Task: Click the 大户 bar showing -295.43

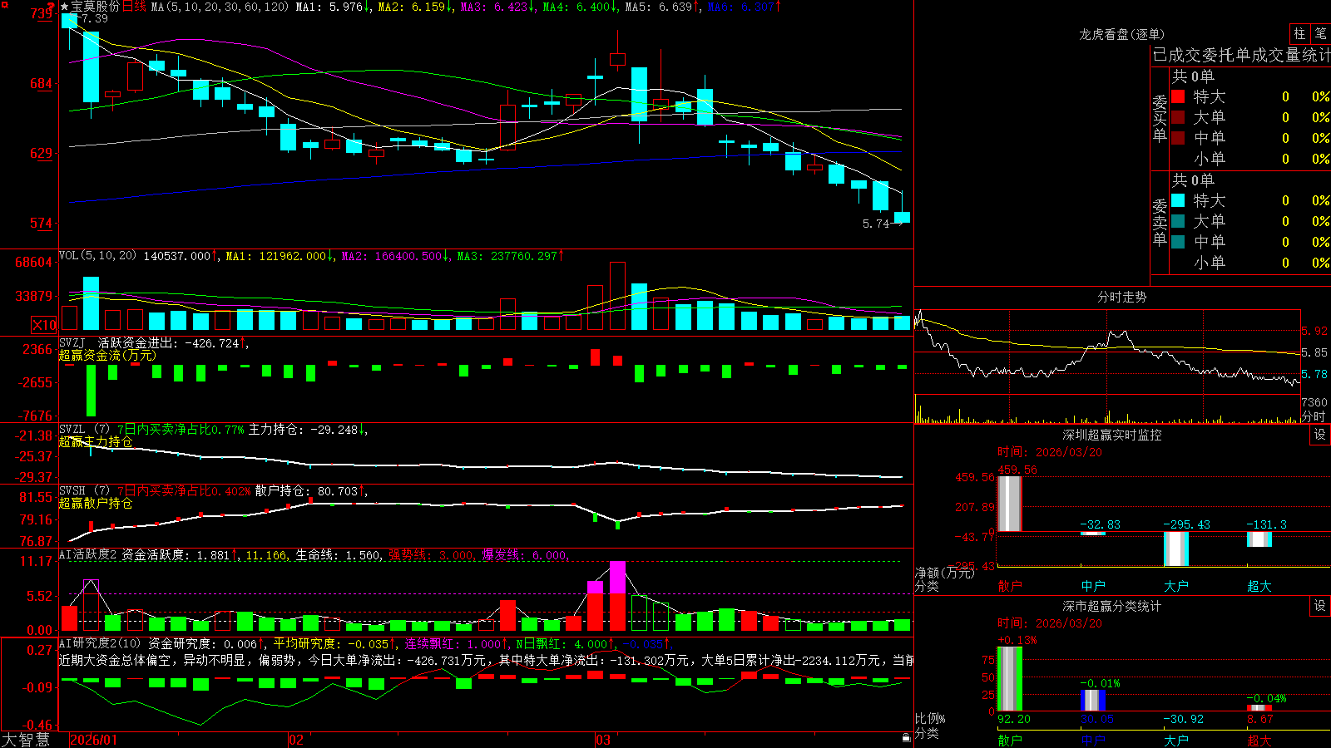Action: [1176, 549]
